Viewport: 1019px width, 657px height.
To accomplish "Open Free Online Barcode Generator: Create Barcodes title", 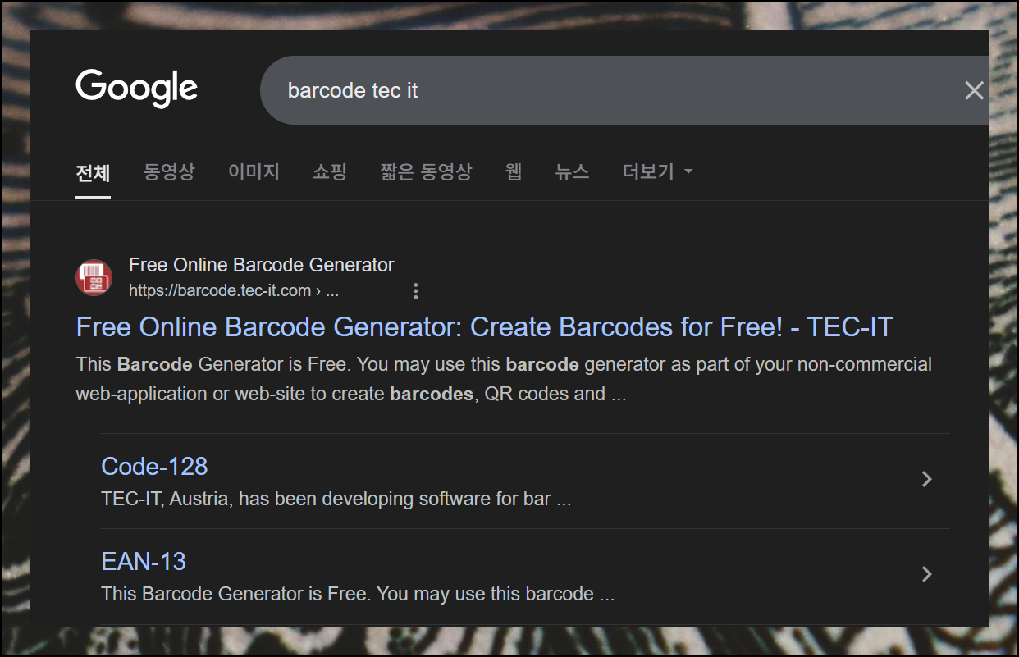I will pos(484,327).
